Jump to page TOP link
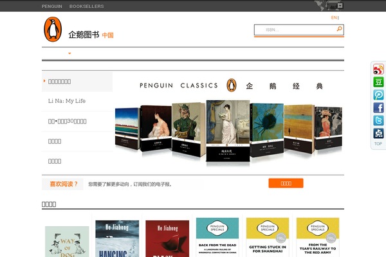 (x=378, y=144)
